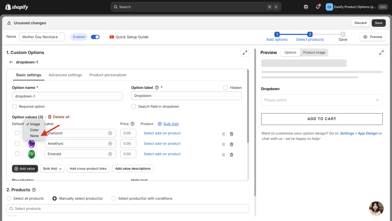Click the trash icon for Emerald row

(231, 154)
